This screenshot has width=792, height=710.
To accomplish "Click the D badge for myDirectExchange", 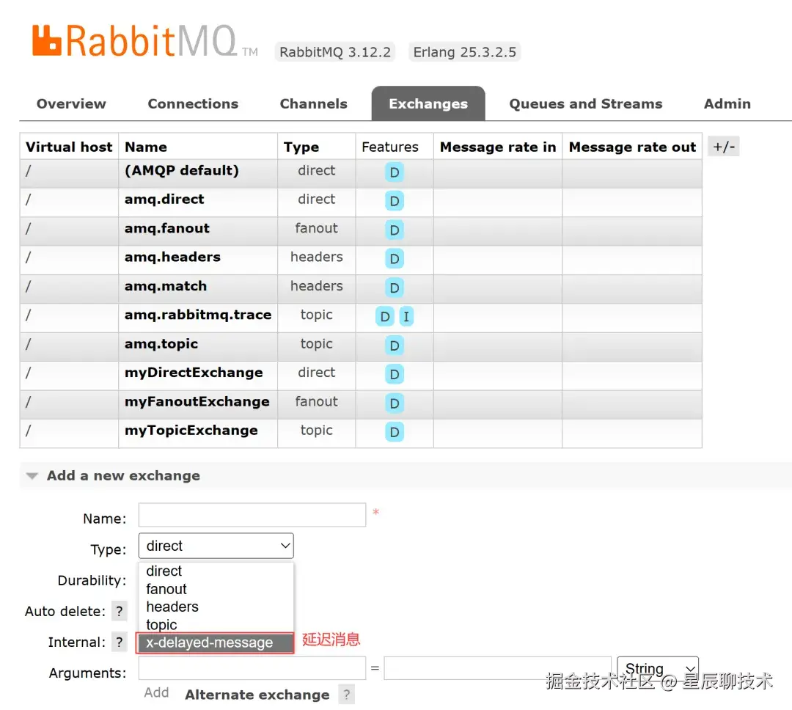I will 395,374.
